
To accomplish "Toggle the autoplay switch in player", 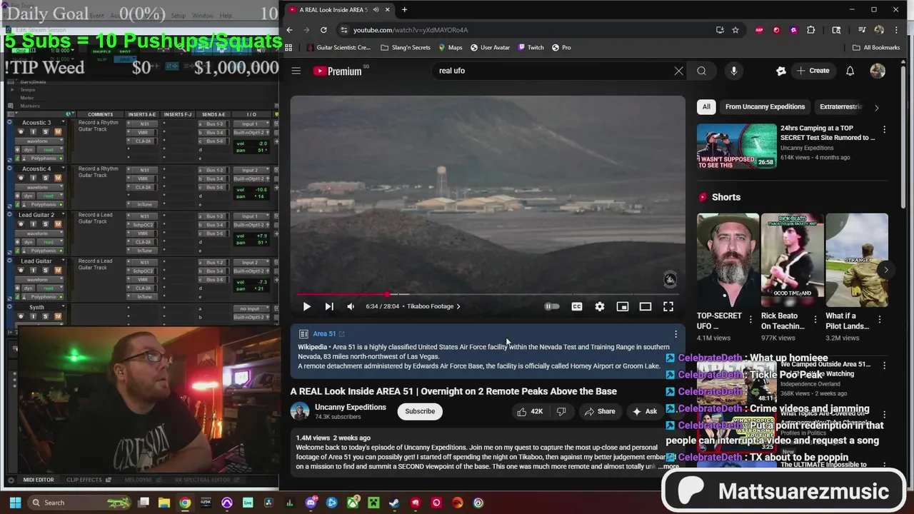I will point(552,306).
